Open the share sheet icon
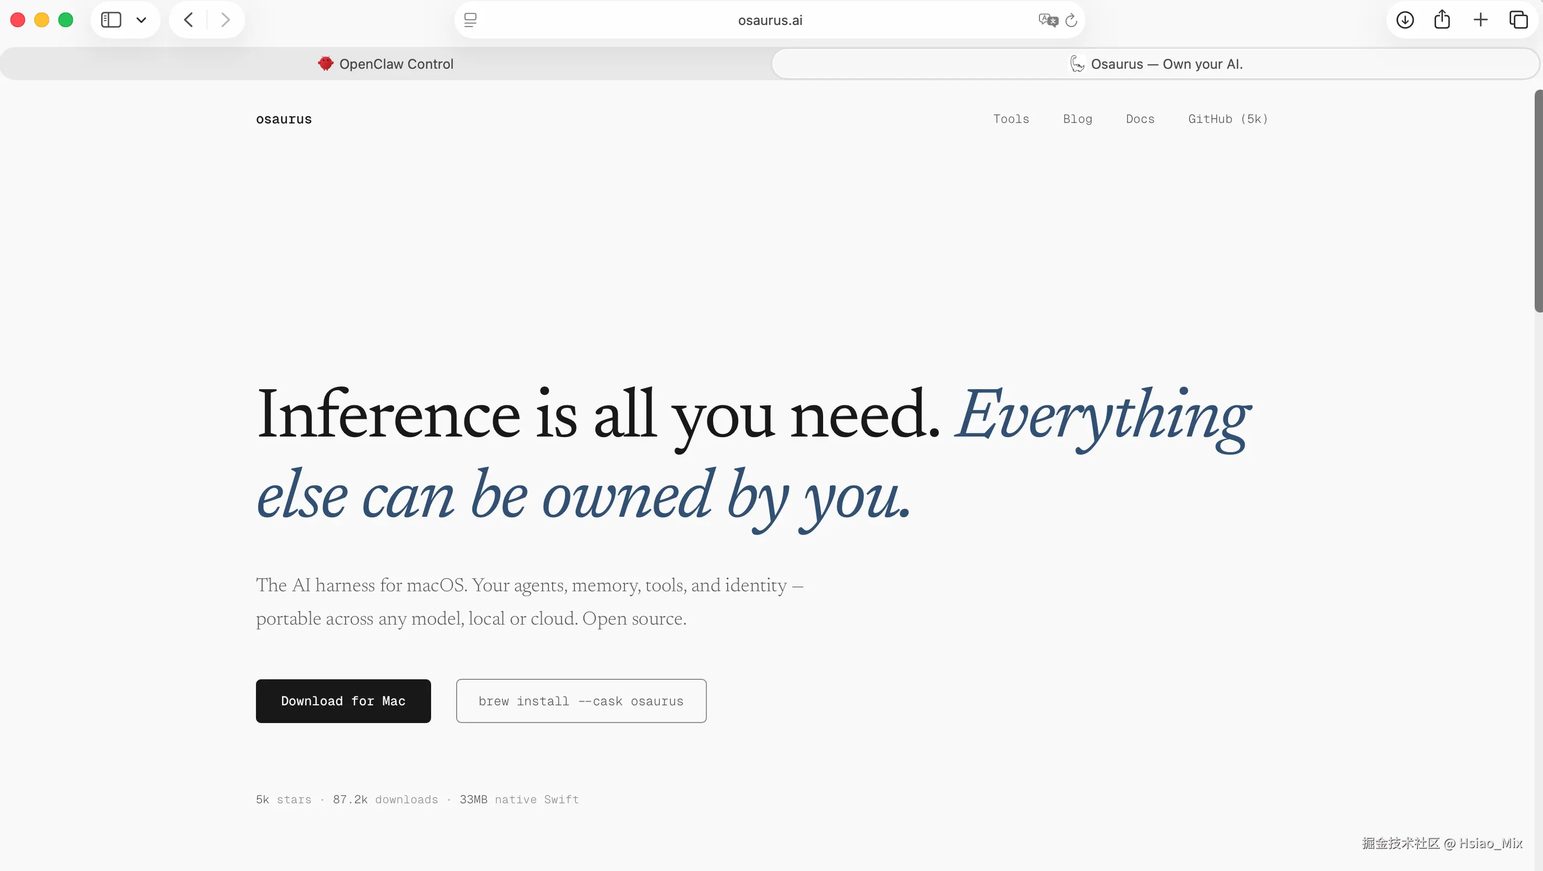 pos(1442,20)
